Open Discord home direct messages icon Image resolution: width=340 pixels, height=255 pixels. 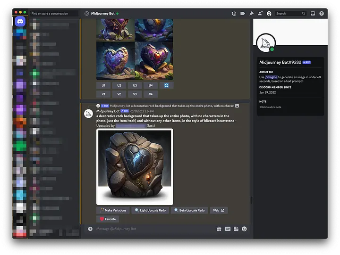[20, 21]
